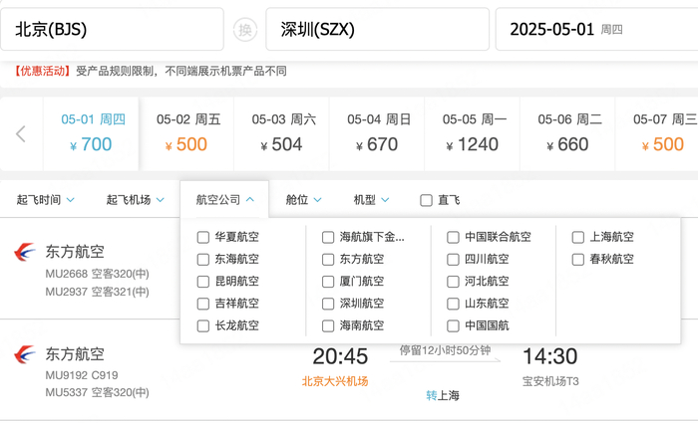
Task: Open the 舱位 cabin dropdown
Action: (x=303, y=200)
